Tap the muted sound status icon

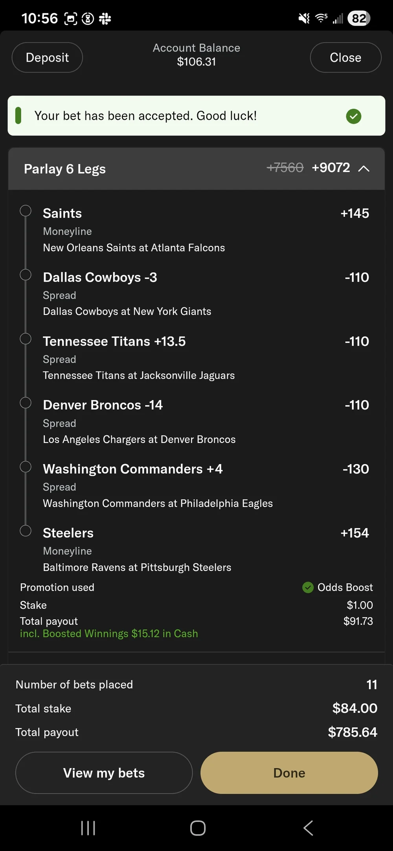[x=304, y=18]
